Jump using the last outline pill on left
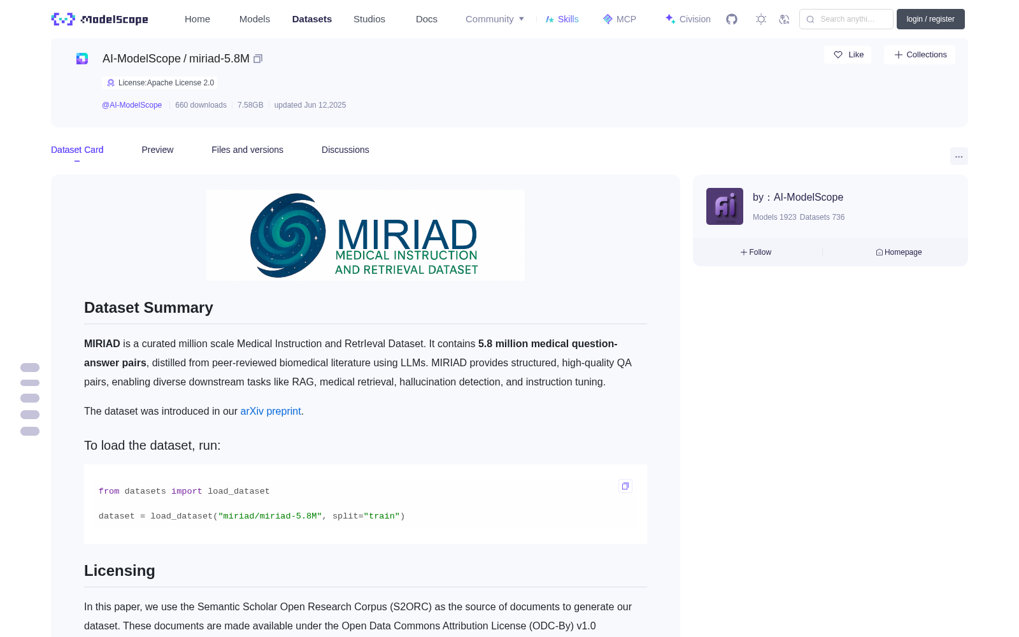 coord(30,431)
